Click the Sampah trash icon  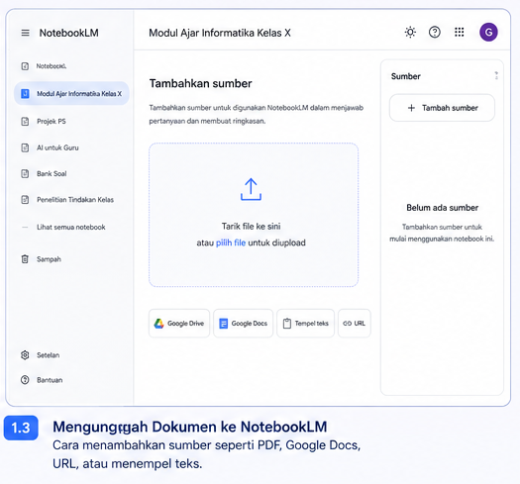tap(25, 259)
